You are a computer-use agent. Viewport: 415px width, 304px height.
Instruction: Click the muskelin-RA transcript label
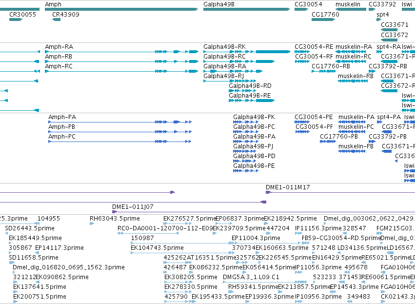(354, 47)
